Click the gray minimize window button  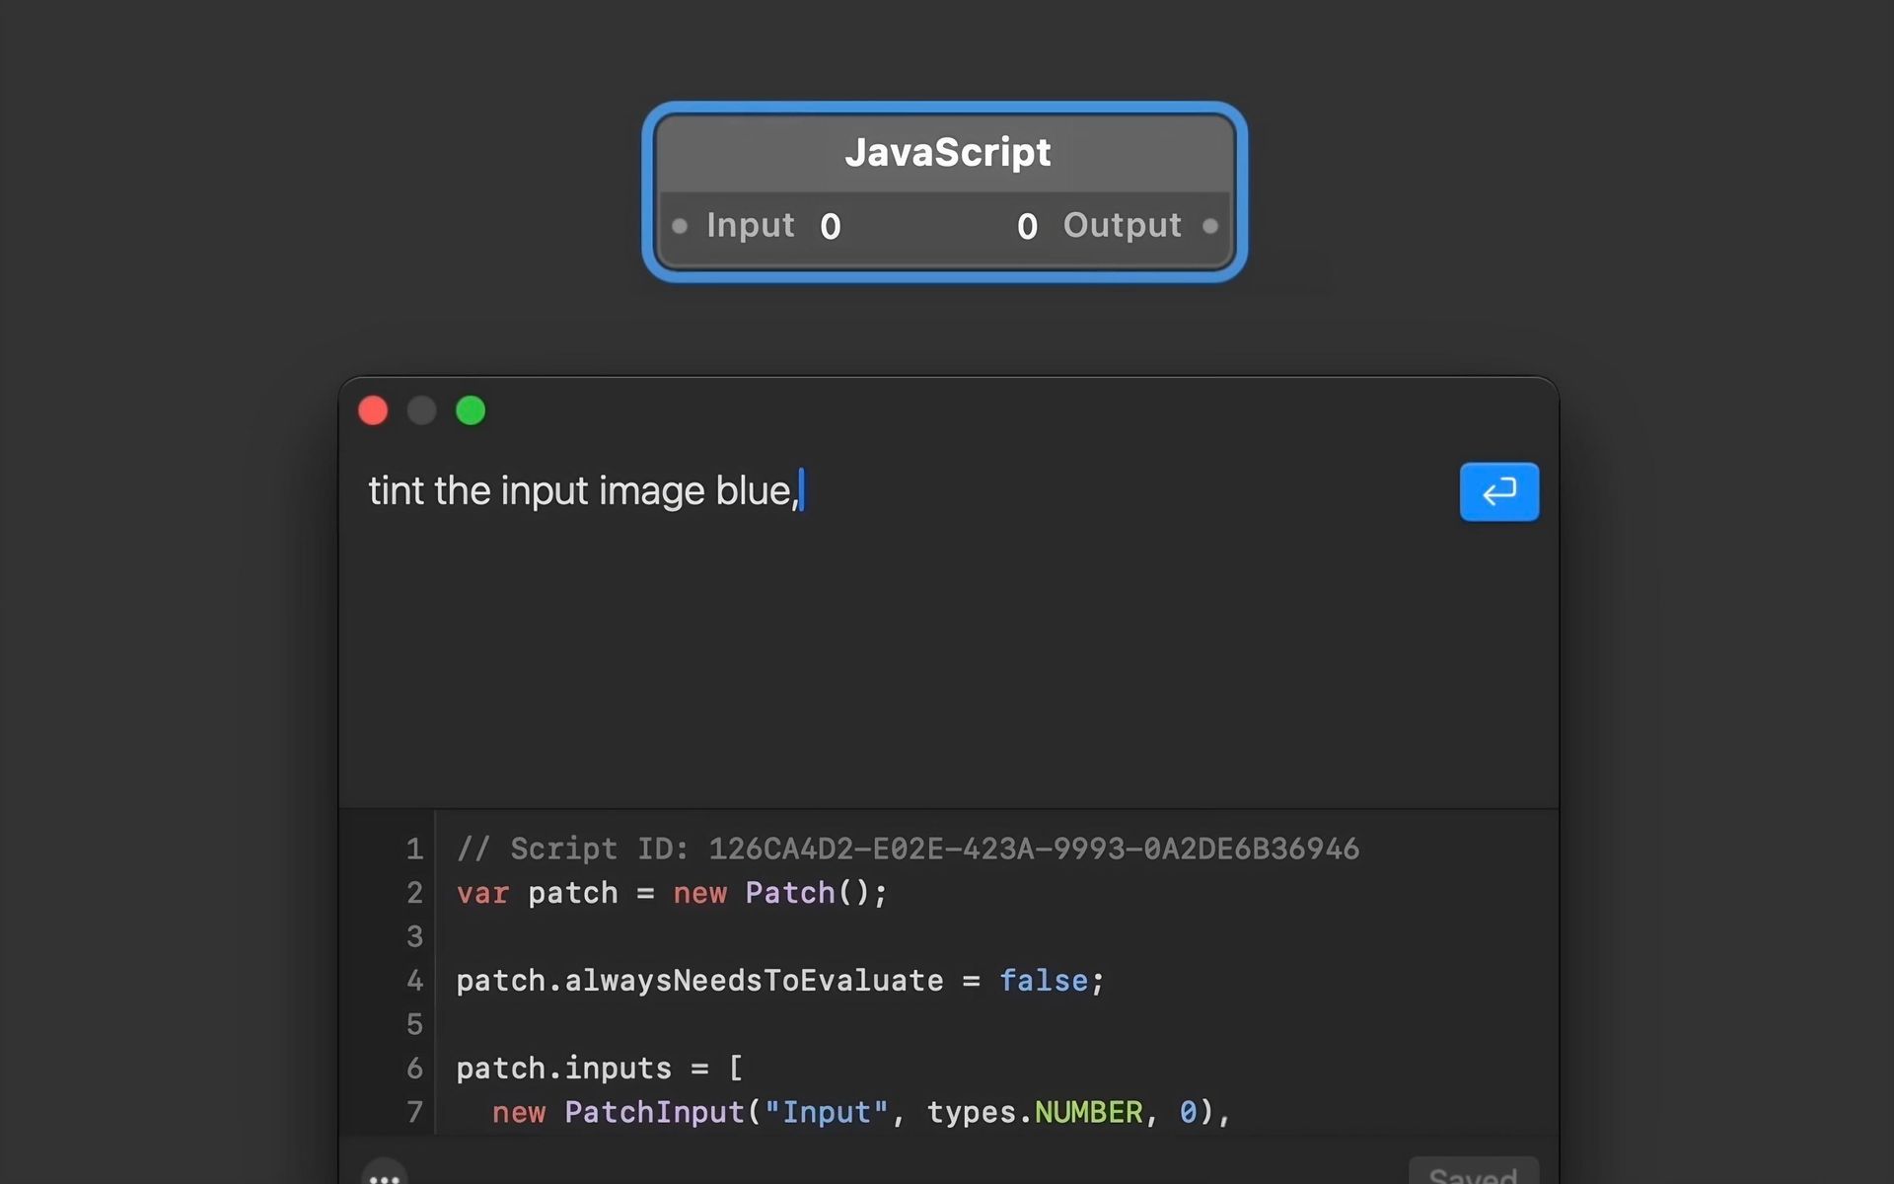click(x=421, y=410)
